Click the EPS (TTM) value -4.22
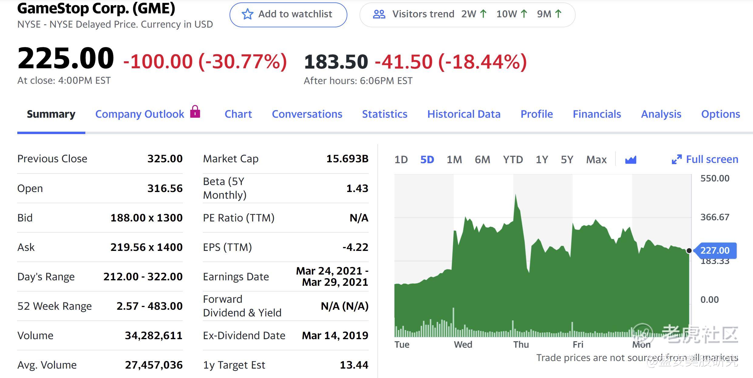The width and height of the screenshot is (753, 378). pyautogui.click(x=355, y=247)
